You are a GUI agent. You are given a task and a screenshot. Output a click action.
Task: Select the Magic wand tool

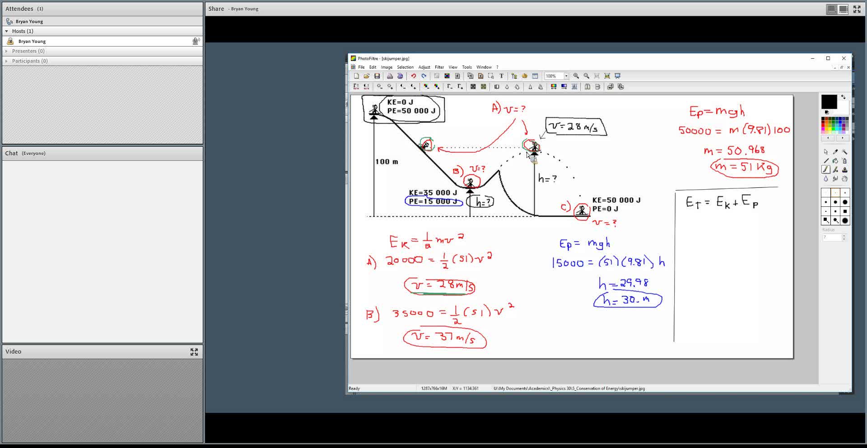(845, 152)
